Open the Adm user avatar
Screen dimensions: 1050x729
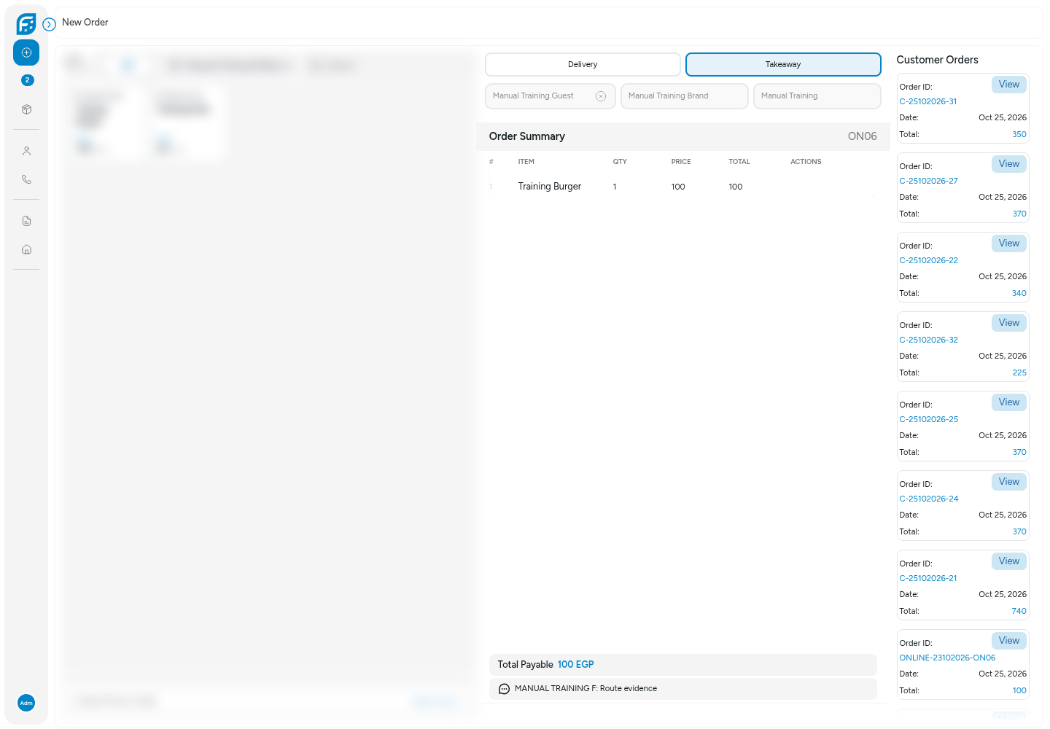pyautogui.click(x=26, y=703)
